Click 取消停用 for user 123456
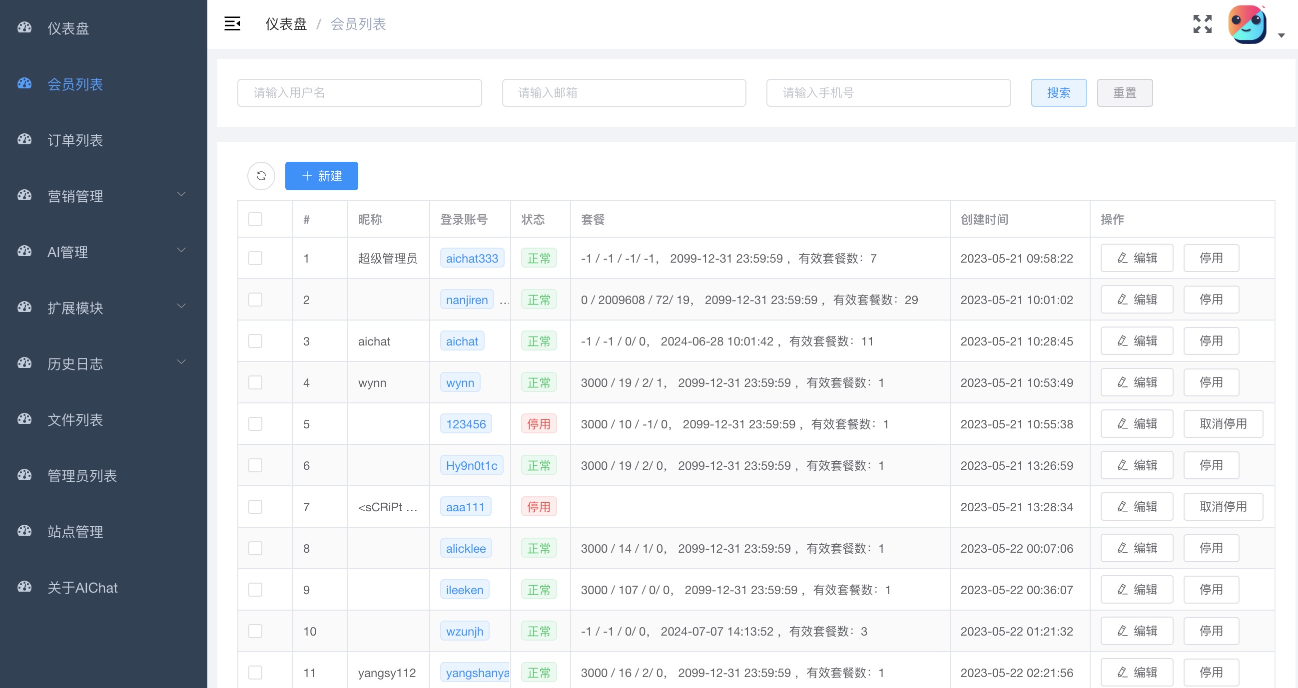This screenshot has height=688, width=1298. coord(1223,424)
